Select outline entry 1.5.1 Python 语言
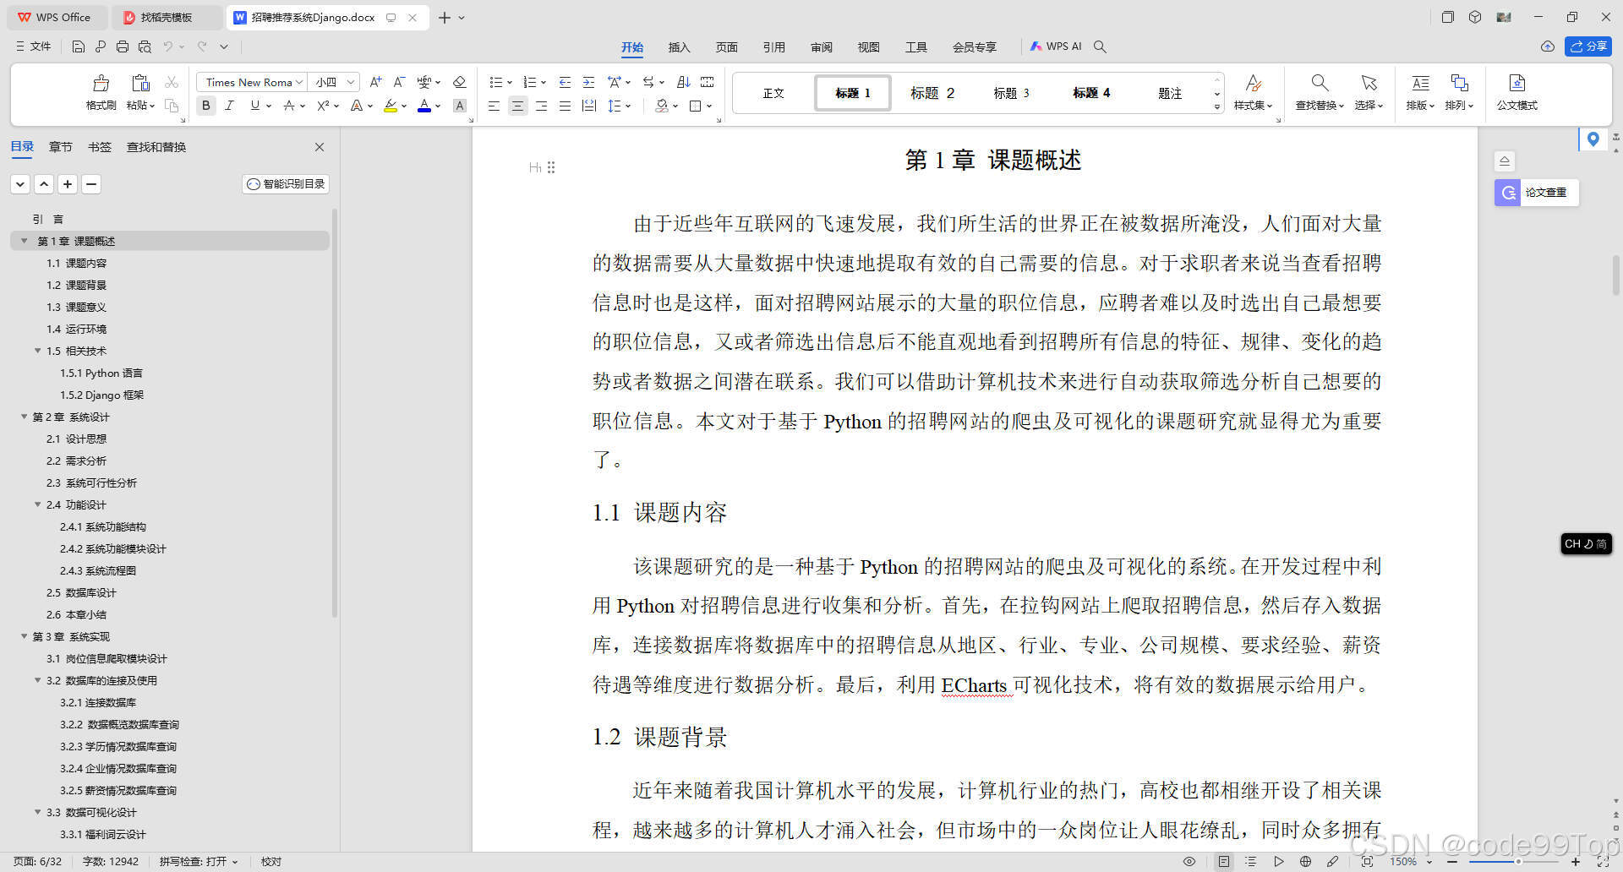Screen dimensions: 1623x872 [x=102, y=373]
